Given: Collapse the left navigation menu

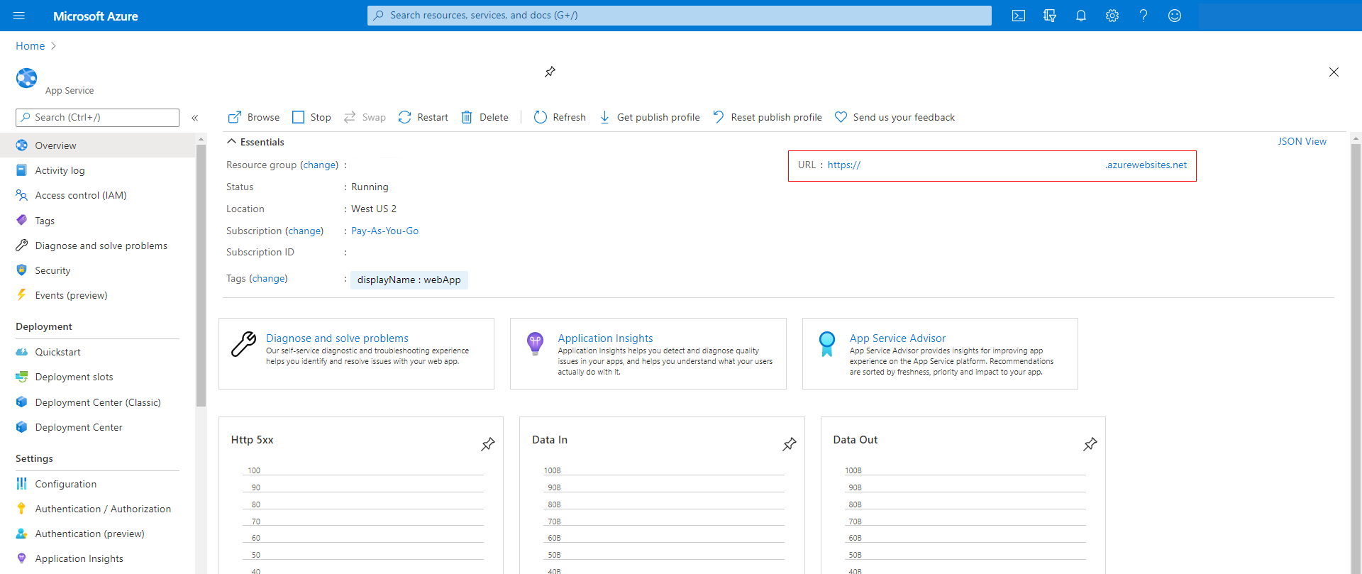Looking at the screenshot, I should coord(195,118).
